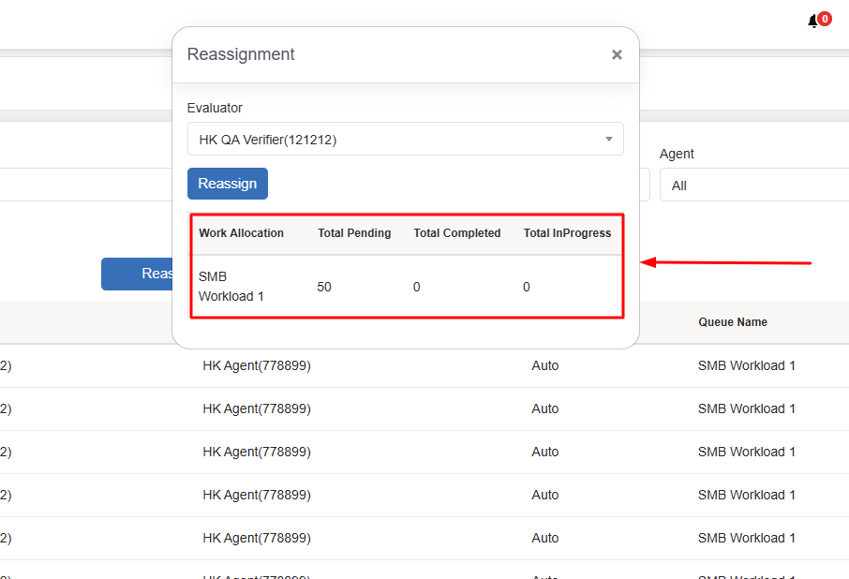Click the Reassignment dialog title
The height and width of the screenshot is (579, 849).
coord(241,54)
